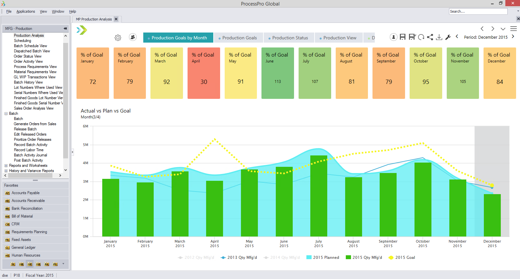Open module overflow dropdown arrow in sidebar
The image size is (520, 279).
(63, 264)
